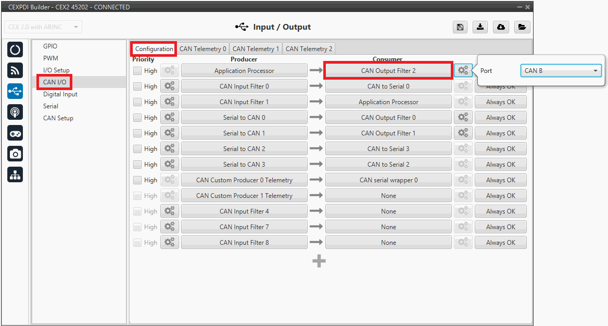Viewport: 608px width, 326px height.
Task: Click the CAN serial wrapper 0 consumer button
Action: [388, 180]
